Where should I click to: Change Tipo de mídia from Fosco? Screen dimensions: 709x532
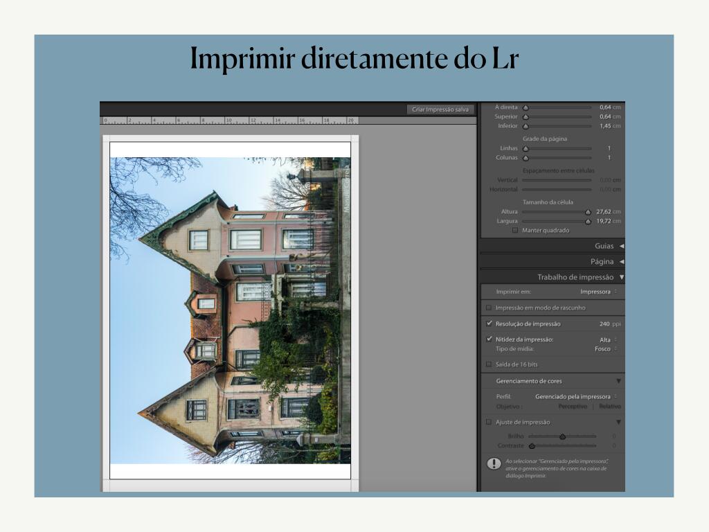604,349
